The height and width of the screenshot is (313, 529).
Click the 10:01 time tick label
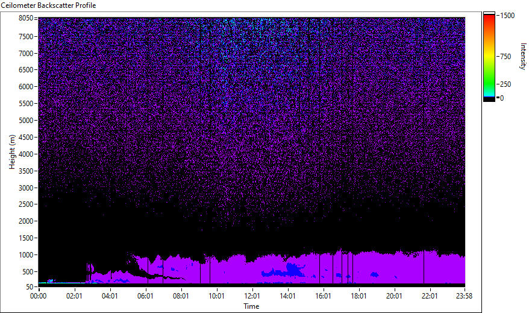216,296
